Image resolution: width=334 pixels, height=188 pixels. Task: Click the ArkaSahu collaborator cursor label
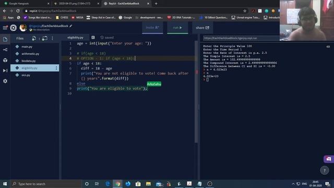154,84
